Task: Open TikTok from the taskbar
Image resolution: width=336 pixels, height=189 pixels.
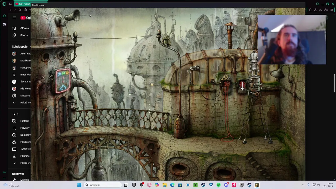Action: 234,185
